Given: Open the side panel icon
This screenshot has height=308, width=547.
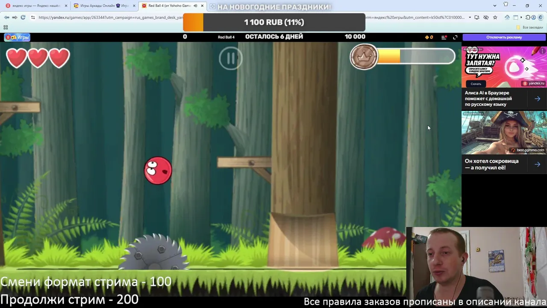Looking at the screenshot, I should click(x=515, y=17).
